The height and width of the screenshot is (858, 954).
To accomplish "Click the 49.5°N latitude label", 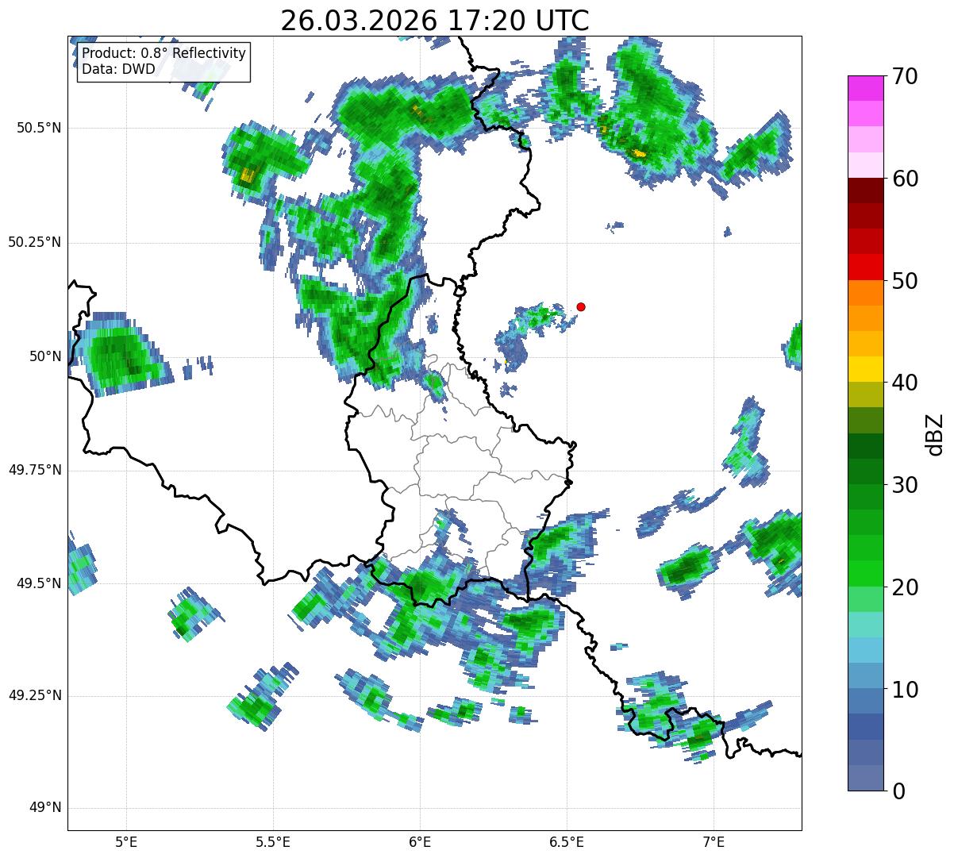I will point(40,583).
